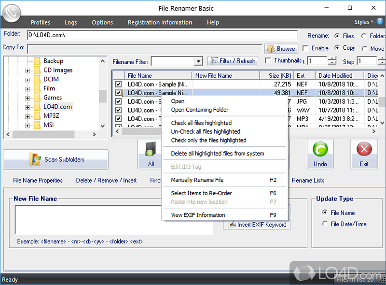This screenshot has width=386, height=285.
Task: Sort by Date Modified column header
Action: tap(339, 75)
